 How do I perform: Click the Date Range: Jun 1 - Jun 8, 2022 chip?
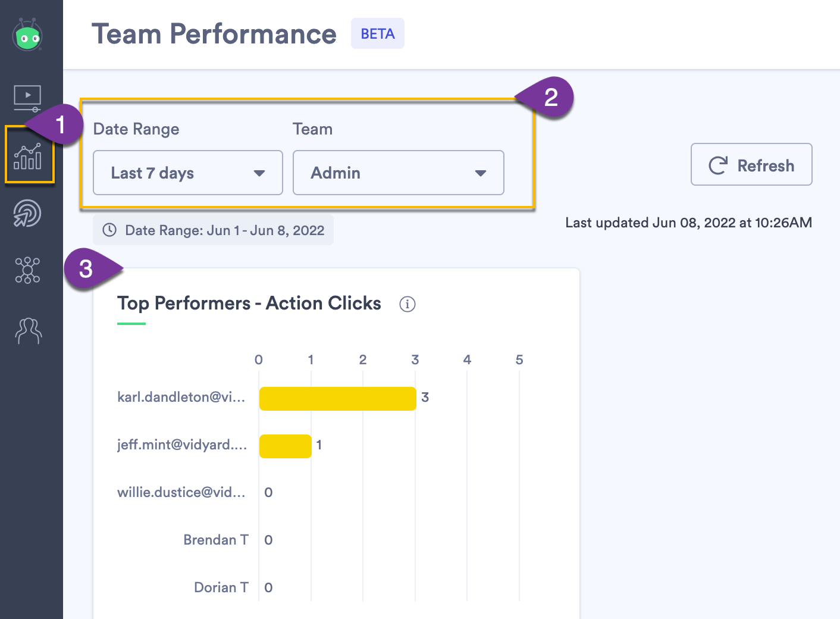point(214,230)
